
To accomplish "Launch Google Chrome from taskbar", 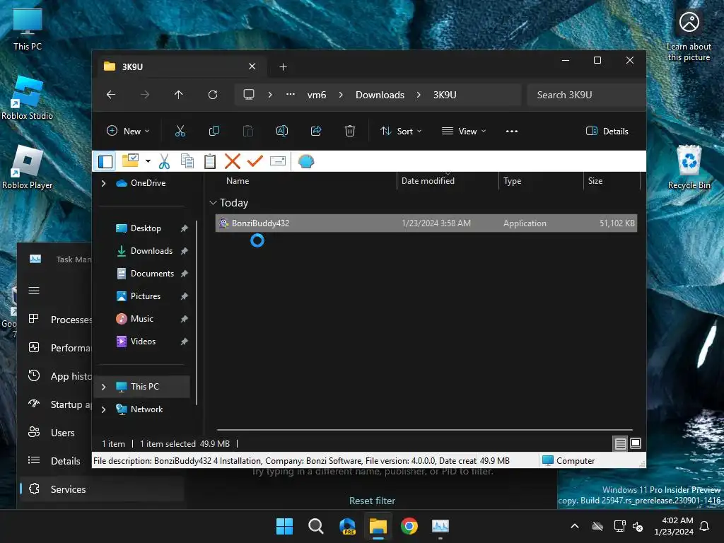I will point(409,526).
